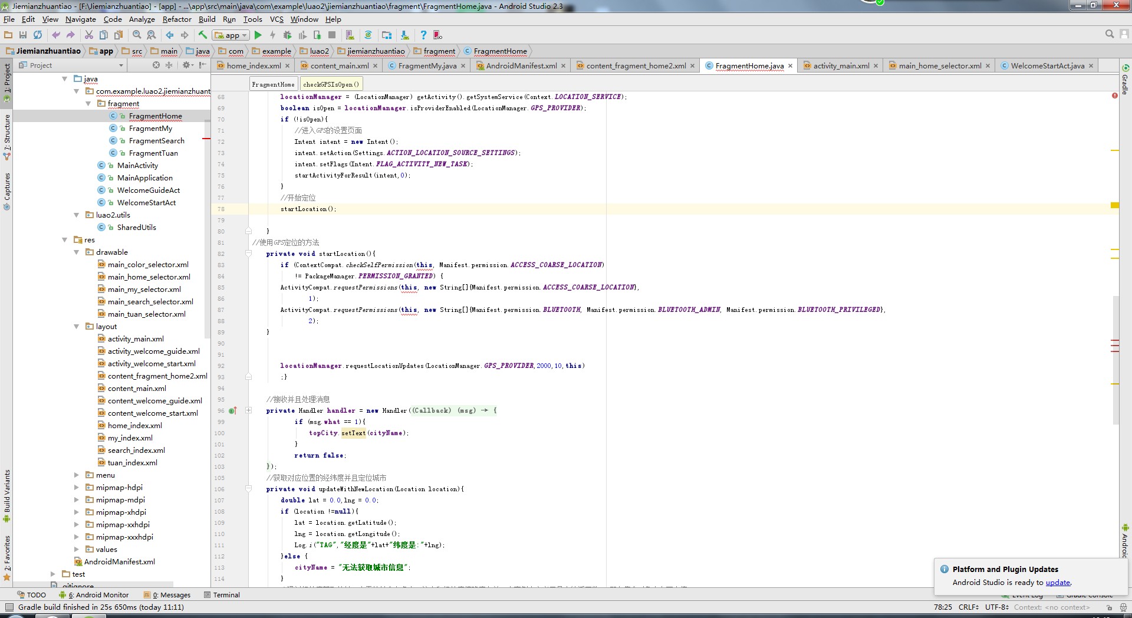Navigate back with the left arrow icon
Screen dimensions: 1132x618
point(170,35)
